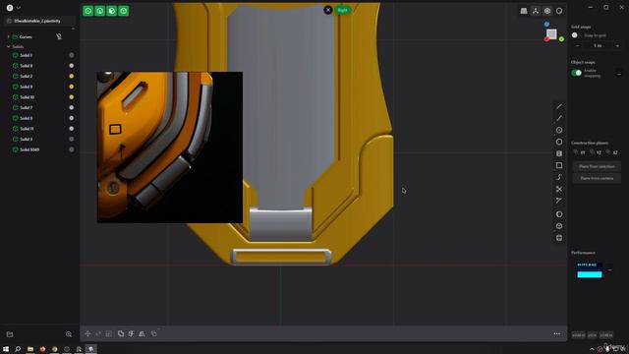Click the blue Z axis on view gizmo

pos(546,25)
